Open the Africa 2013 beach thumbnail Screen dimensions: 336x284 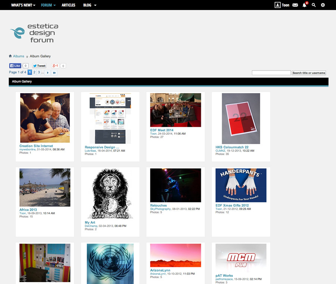pyautogui.click(x=45, y=187)
